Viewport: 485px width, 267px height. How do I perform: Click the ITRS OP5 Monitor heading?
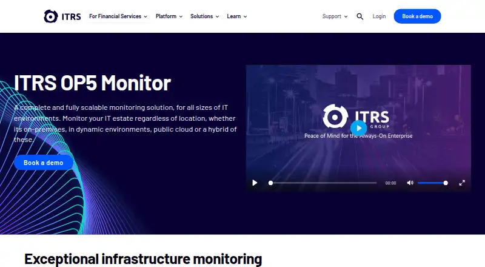point(93,83)
